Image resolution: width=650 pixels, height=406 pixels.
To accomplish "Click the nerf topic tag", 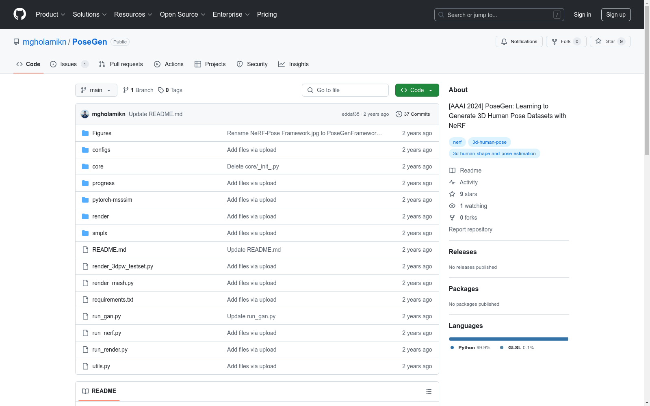I will pos(457,142).
